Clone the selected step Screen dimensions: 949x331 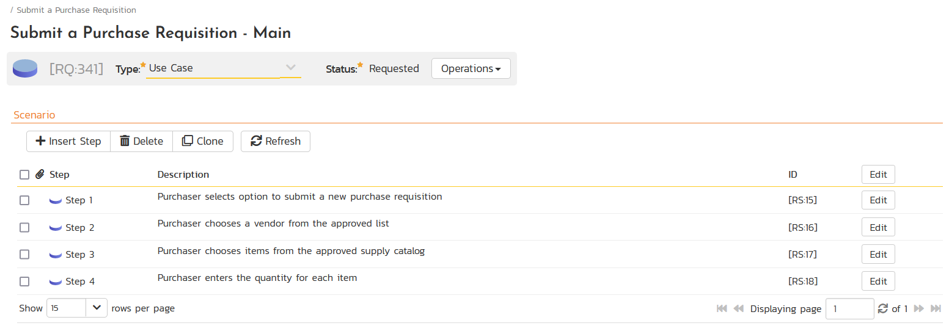[203, 141]
